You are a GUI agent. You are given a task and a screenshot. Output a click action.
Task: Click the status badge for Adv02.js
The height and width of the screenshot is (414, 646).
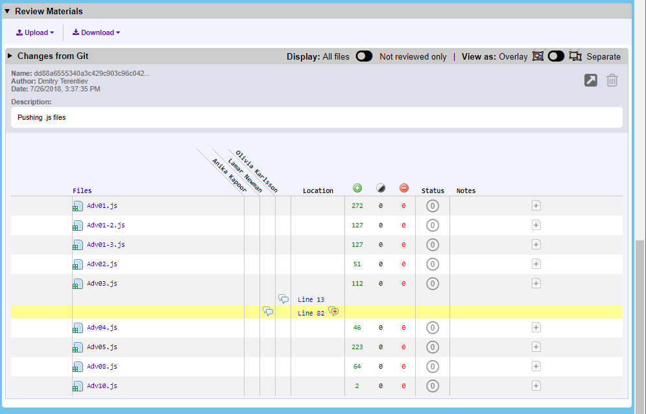tap(432, 264)
